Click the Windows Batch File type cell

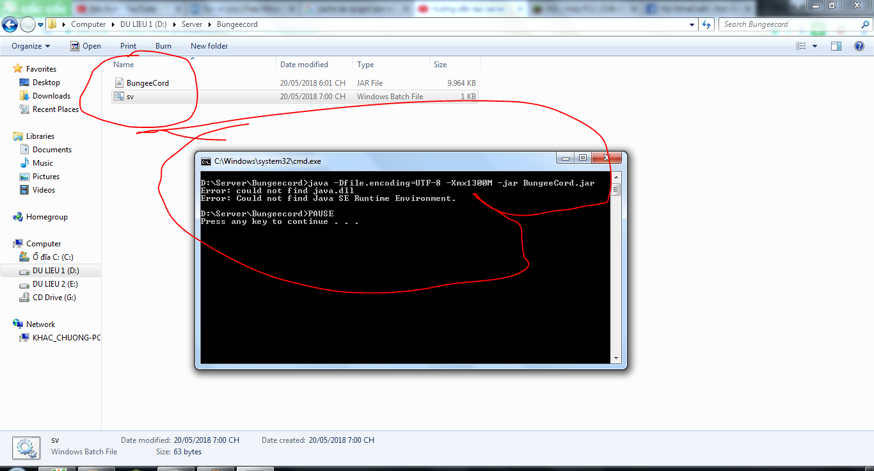(x=390, y=97)
